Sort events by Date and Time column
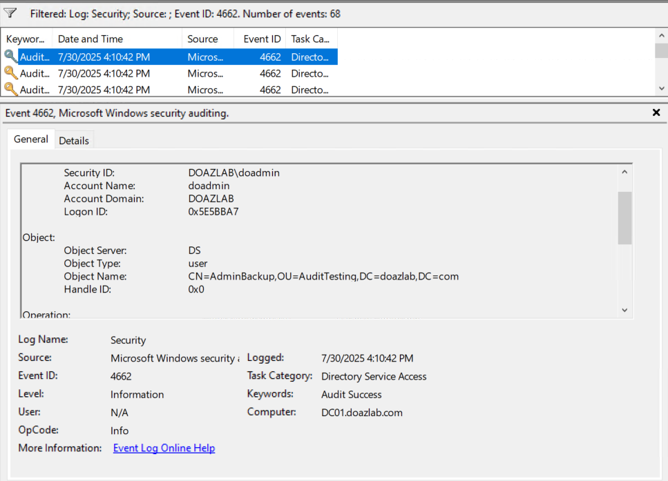This screenshot has width=668, height=481. pos(90,39)
